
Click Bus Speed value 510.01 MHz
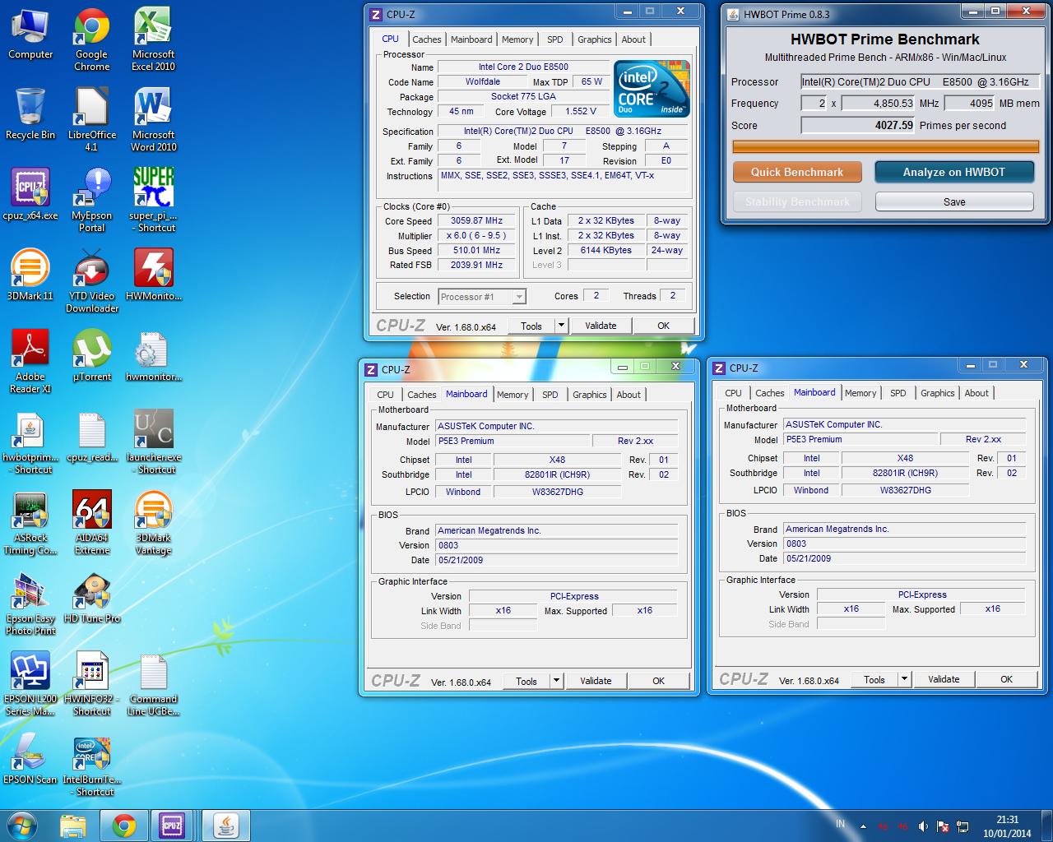point(476,250)
